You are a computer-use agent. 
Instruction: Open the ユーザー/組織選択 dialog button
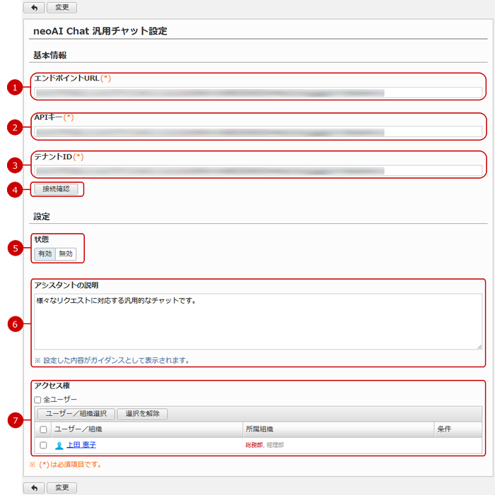pyautogui.click(x=76, y=414)
